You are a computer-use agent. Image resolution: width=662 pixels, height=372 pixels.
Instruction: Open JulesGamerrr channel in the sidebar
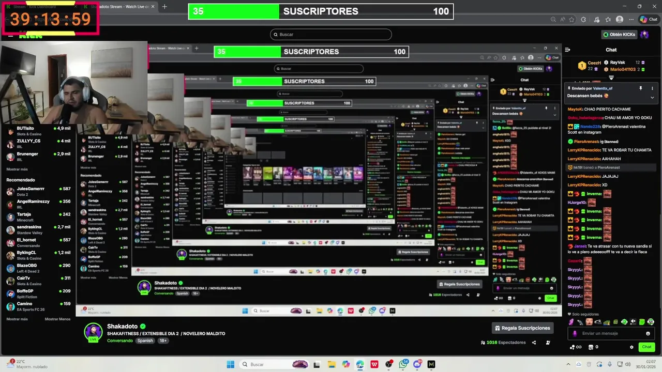coord(38,191)
